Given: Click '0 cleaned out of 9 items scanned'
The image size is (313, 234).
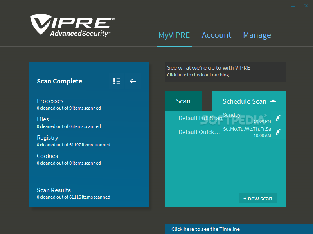Looking at the screenshot, I should pyautogui.click(x=69, y=108).
